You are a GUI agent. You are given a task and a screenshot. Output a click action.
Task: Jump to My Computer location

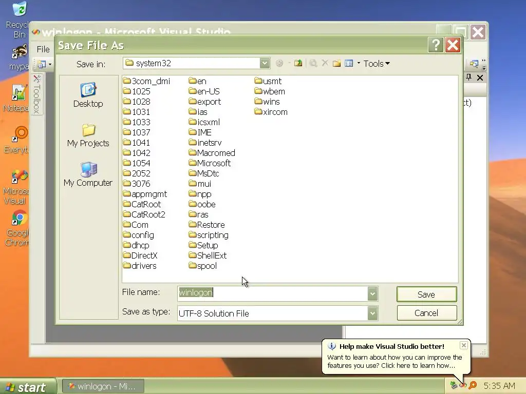pos(88,174)
